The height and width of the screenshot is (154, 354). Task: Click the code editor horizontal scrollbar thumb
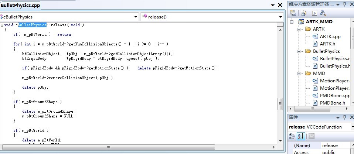109,147
